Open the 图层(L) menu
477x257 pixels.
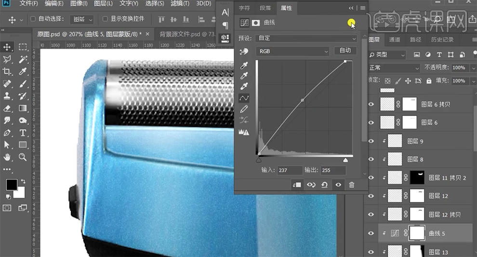104,4
